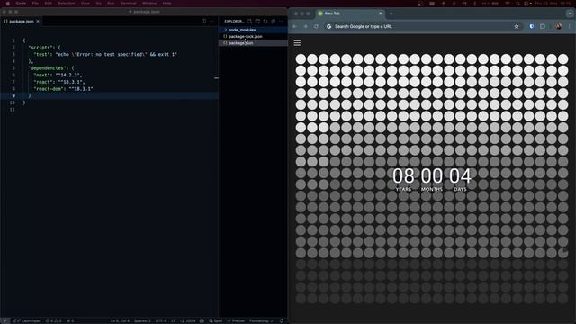Viewport: 576px width, 324px height.
Task: Select the New Tab browser tab
Action: click(x=351, y=13)
